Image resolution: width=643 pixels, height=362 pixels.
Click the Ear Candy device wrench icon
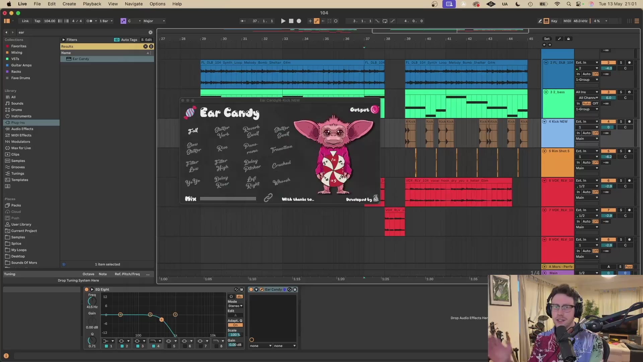coord(262,289)
